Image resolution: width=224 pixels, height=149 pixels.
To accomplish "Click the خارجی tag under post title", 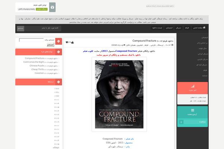I will [x=153, y=45].
